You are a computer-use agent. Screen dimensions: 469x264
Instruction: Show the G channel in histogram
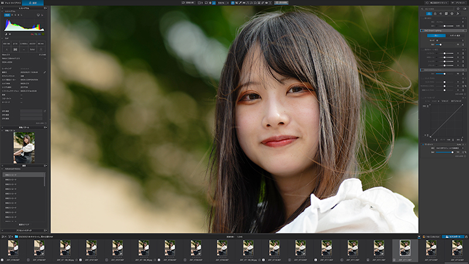[x=16, y=15]
